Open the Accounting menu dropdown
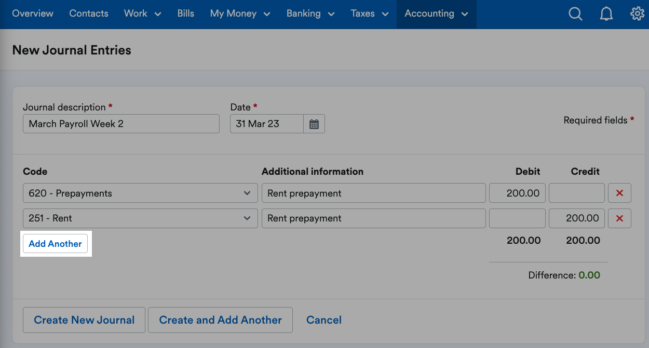 pos(436,14)
